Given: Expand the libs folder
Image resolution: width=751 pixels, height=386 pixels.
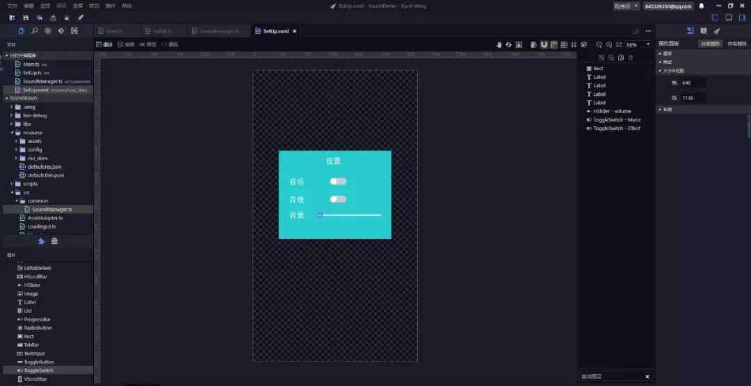Looking at the screenshot, I should [x=27, y=124].
